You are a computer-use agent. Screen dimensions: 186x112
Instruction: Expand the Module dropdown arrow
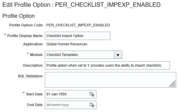tap(118, 55)
